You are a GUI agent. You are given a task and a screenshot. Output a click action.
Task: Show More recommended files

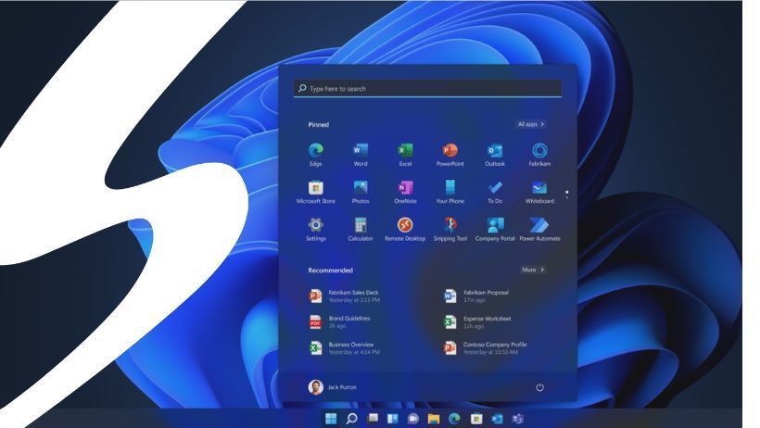[533, 270]
